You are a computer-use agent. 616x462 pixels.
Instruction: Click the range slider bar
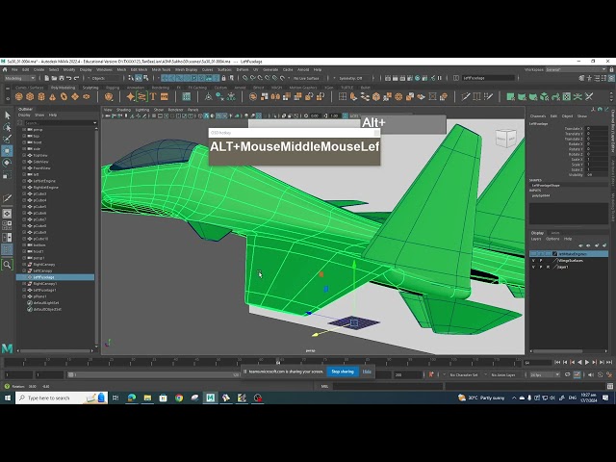click(153, 374)
